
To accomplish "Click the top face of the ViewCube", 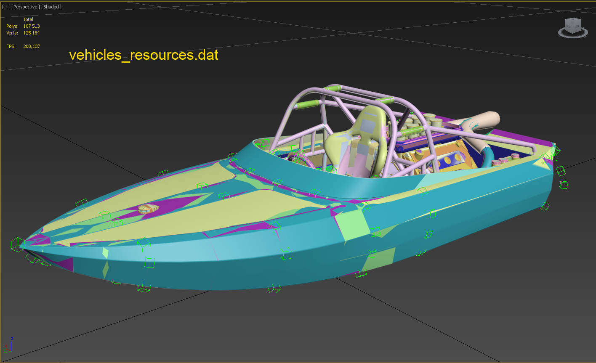I will tap(572, 20).
